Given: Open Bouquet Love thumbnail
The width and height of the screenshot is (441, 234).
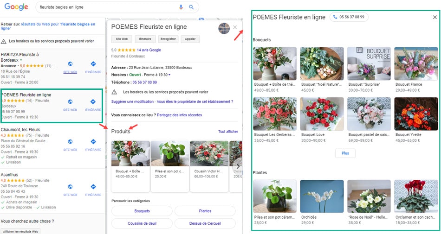Looking at the screenshot, I should [x=322, y=114].
